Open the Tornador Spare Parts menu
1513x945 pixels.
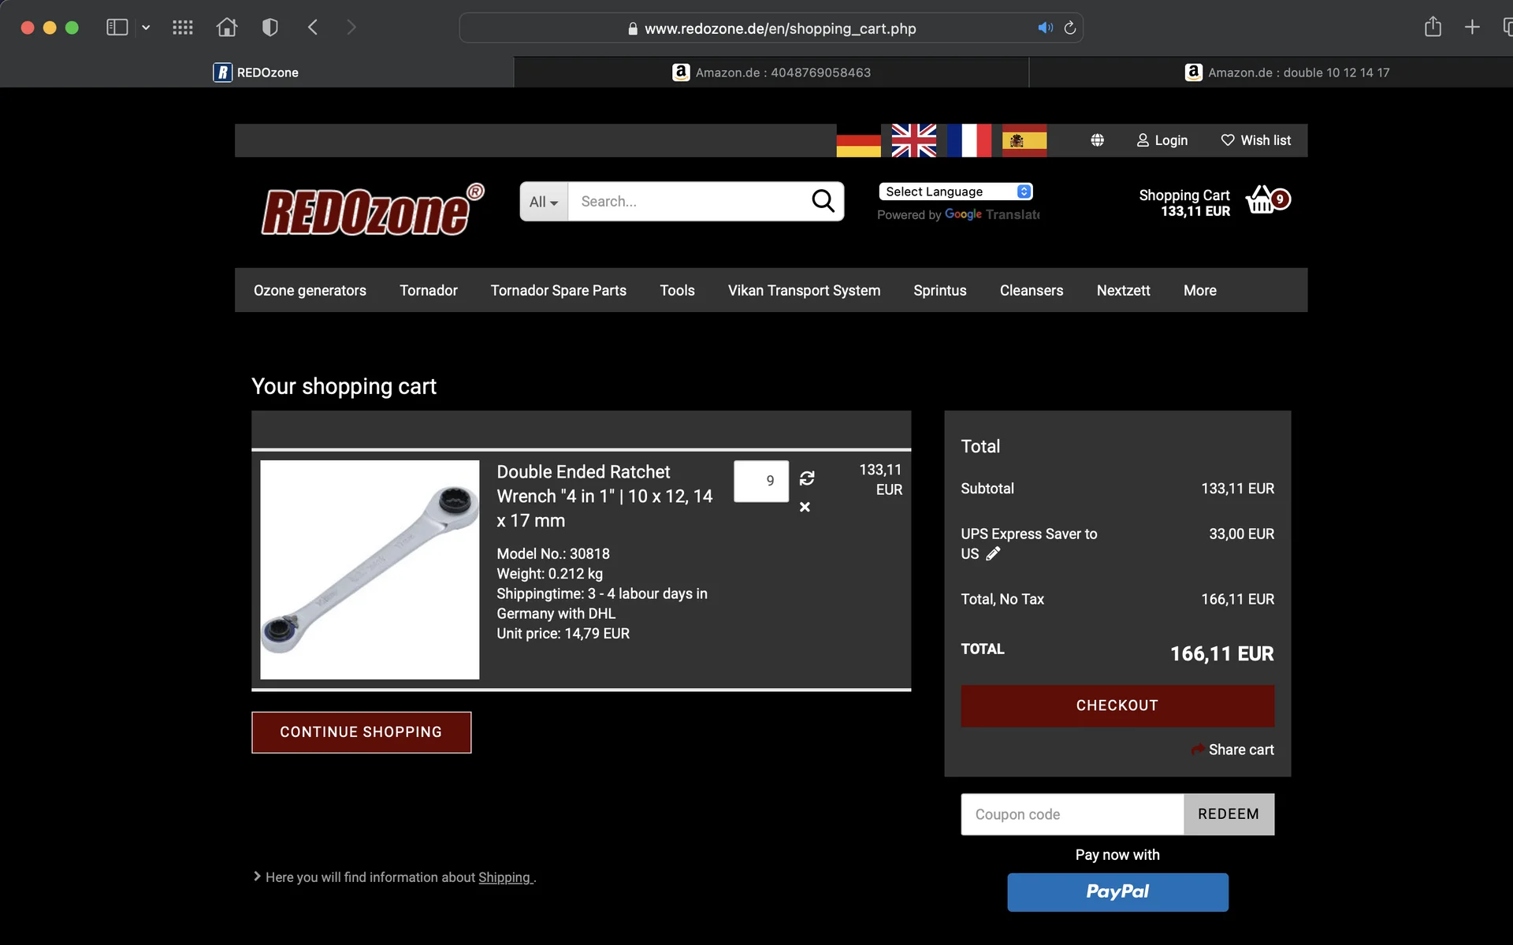559,290
